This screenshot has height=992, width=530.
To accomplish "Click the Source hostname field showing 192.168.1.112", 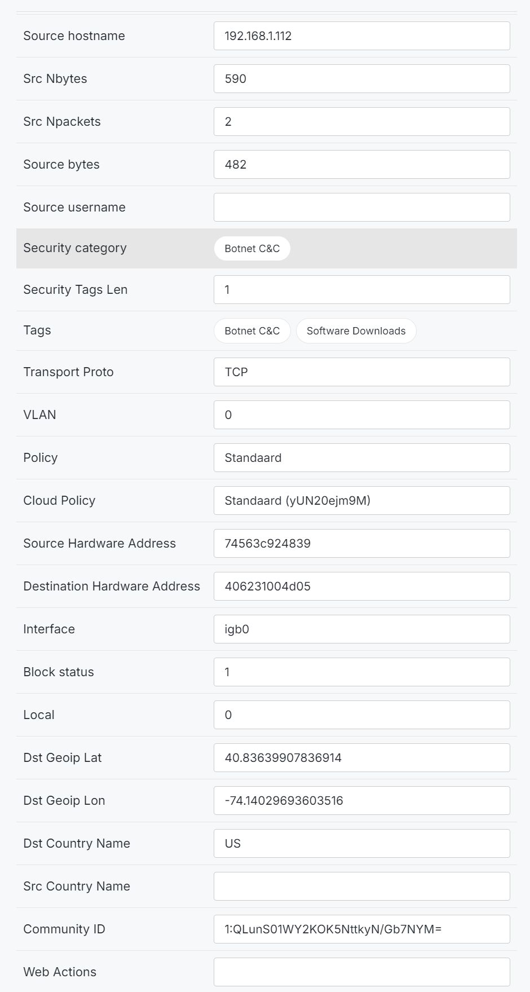I will pos(362,36).
